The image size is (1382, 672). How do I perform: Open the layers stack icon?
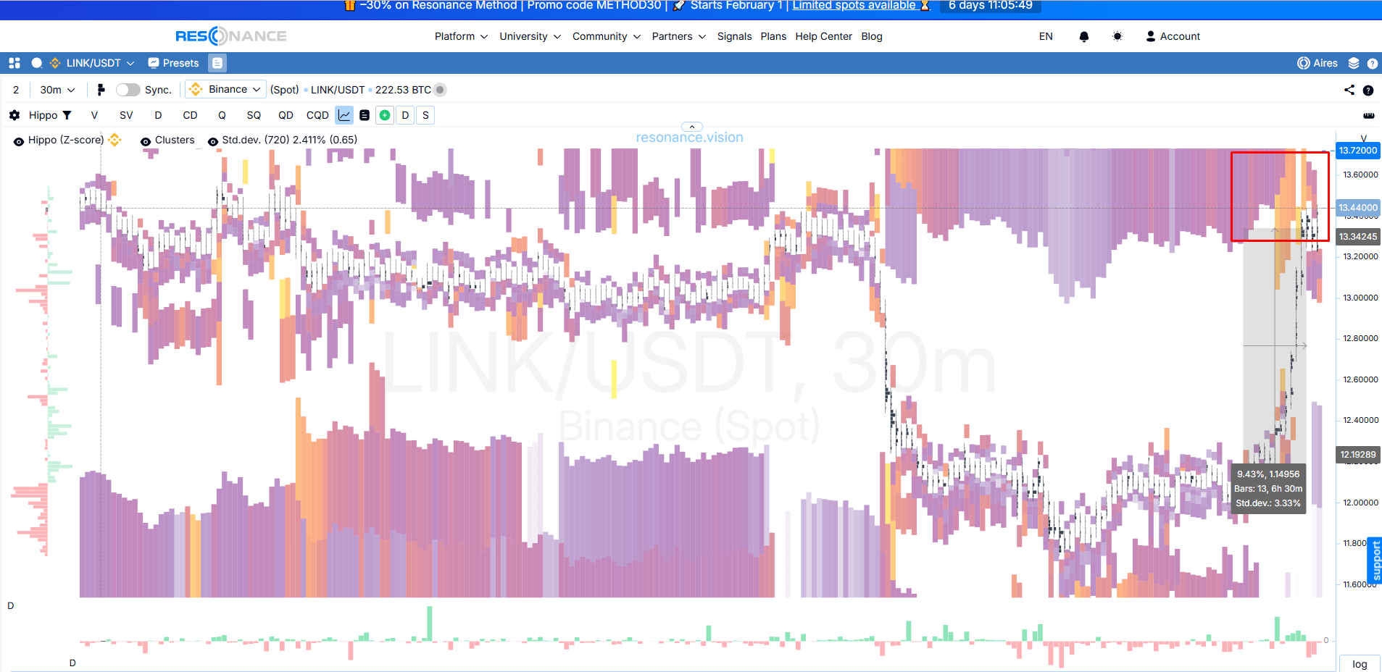coord(1353,63)
